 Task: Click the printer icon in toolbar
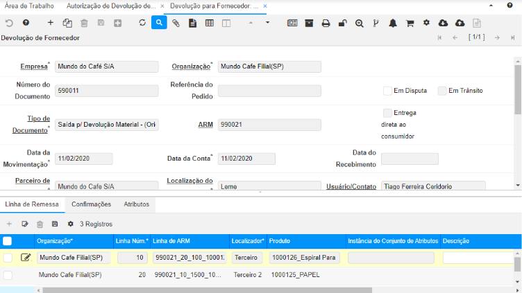coord(326,23)
